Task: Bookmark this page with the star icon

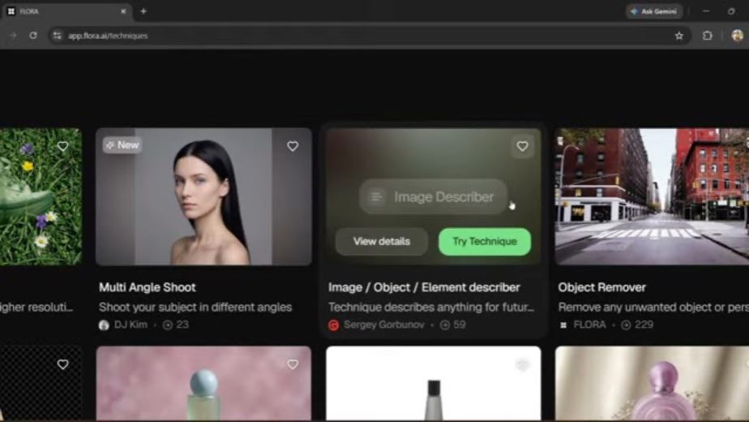Action: [x=678, y=36]
